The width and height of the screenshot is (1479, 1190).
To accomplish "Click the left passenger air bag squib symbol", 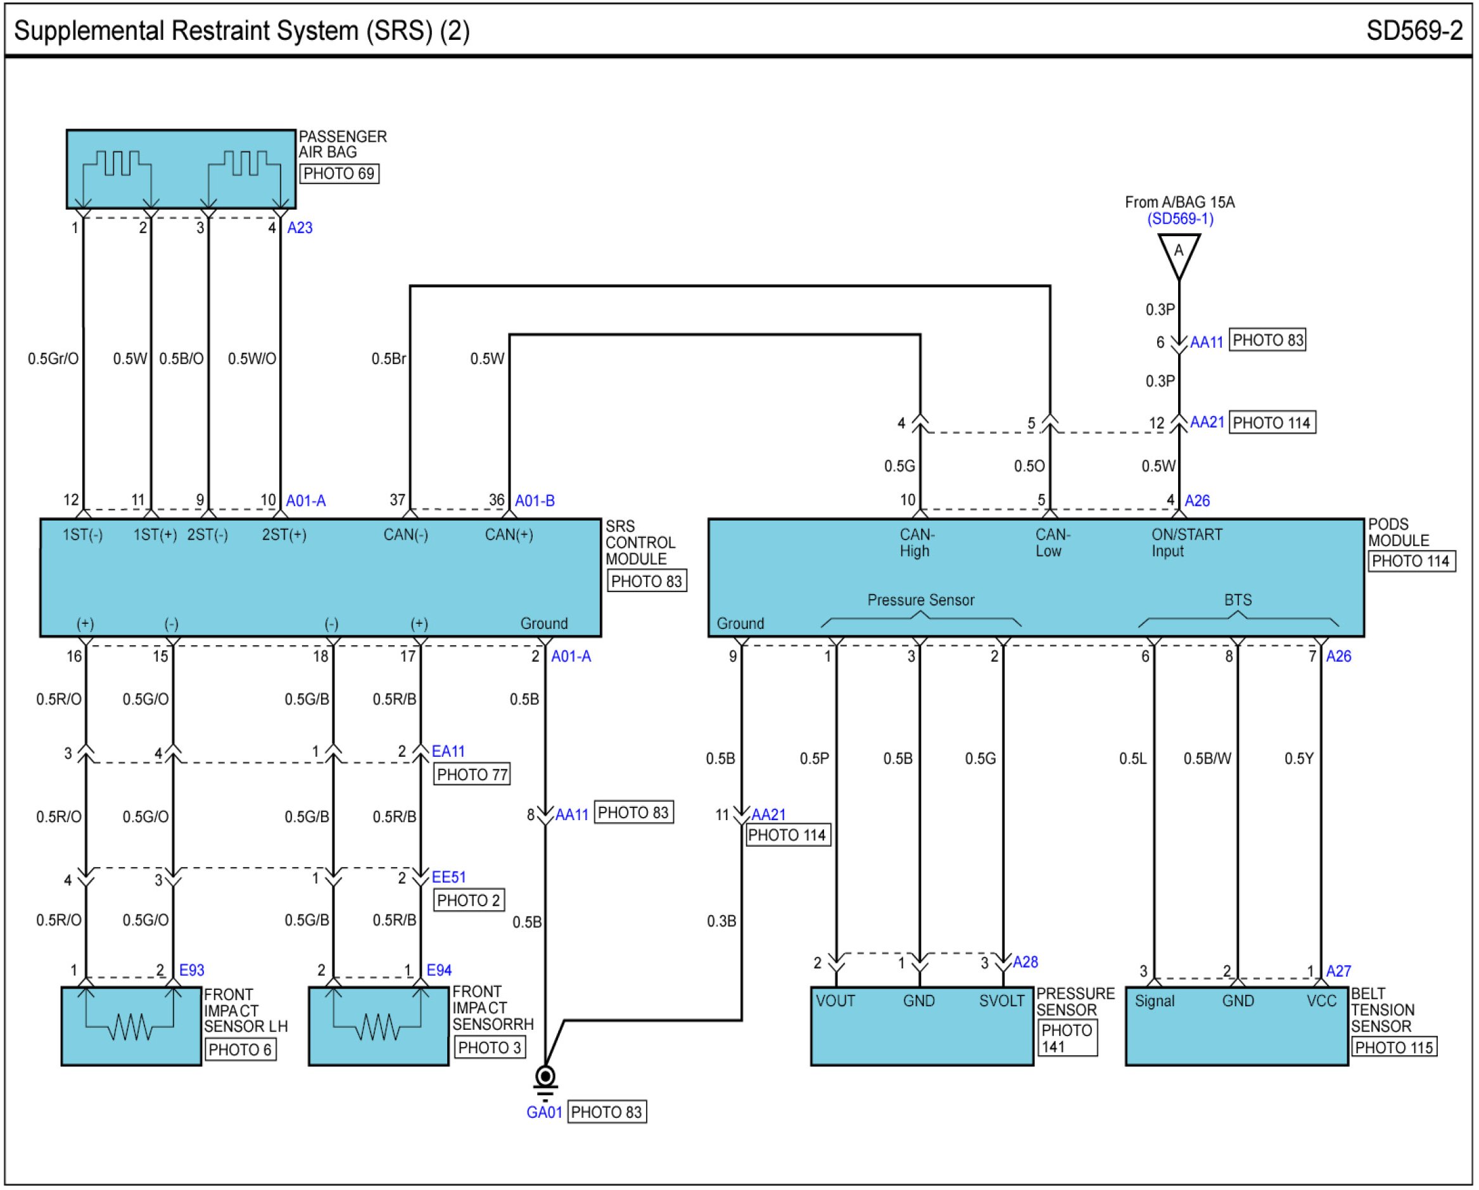I will (x=117, y=165).
